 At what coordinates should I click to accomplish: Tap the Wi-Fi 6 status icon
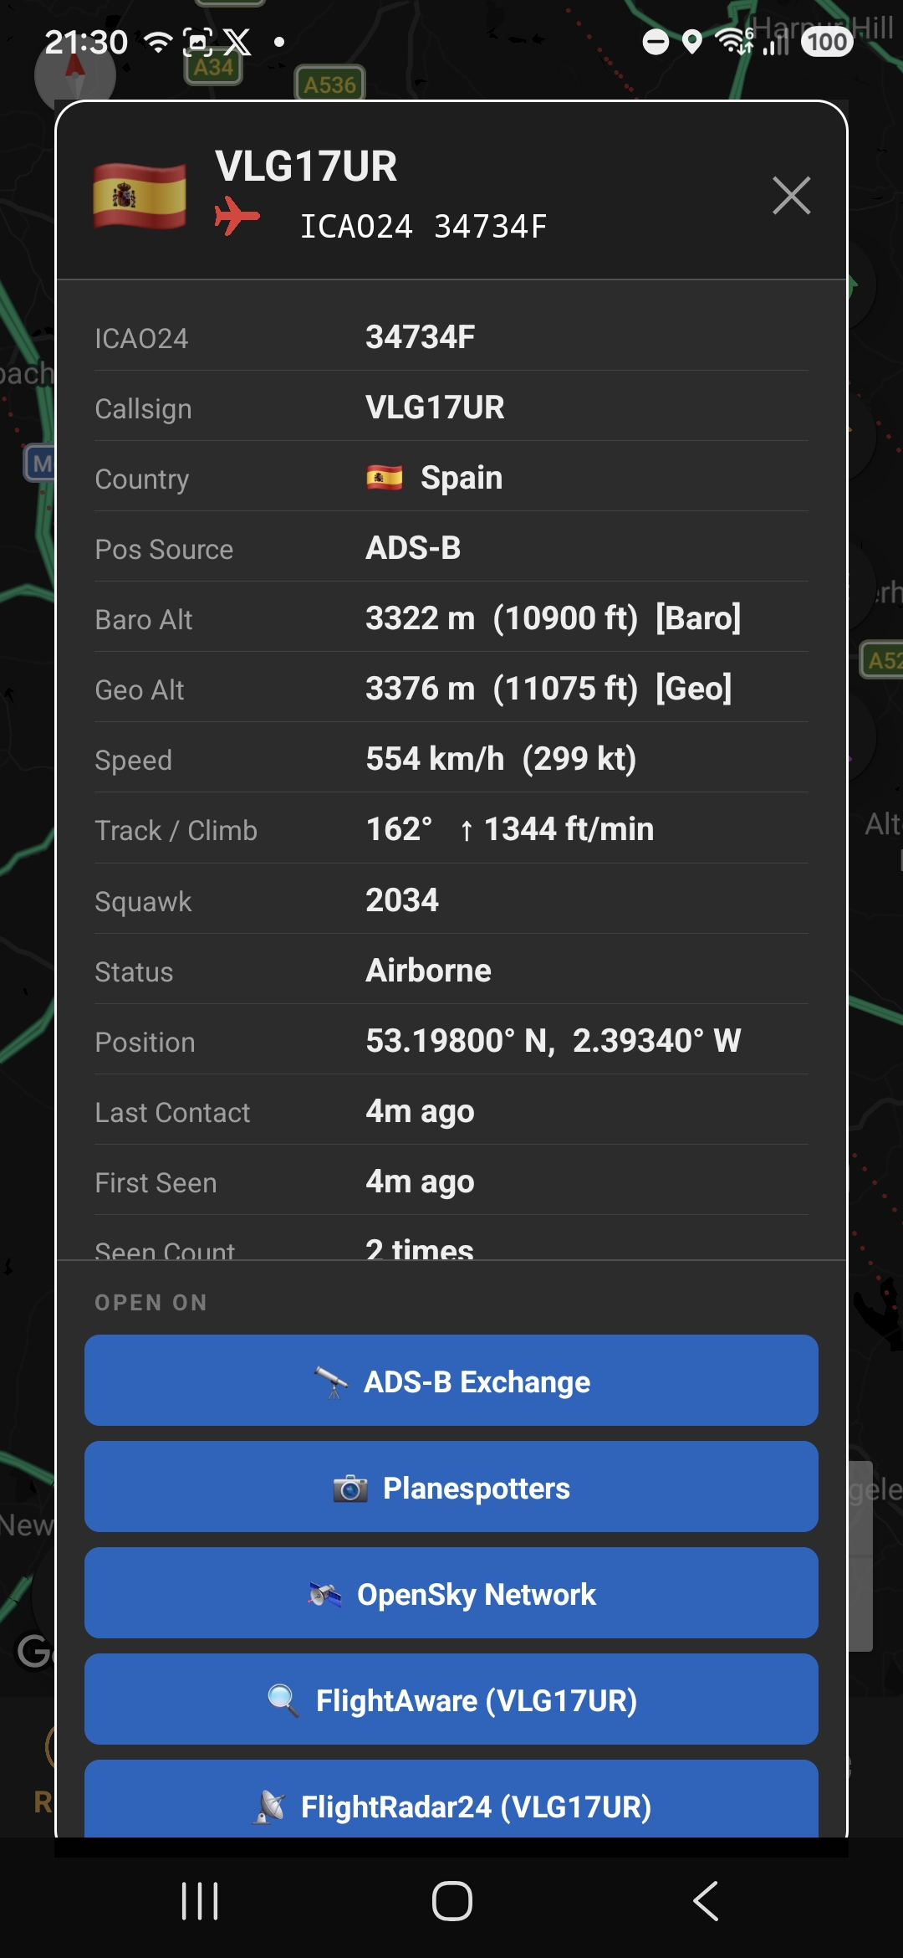point(735,40)
